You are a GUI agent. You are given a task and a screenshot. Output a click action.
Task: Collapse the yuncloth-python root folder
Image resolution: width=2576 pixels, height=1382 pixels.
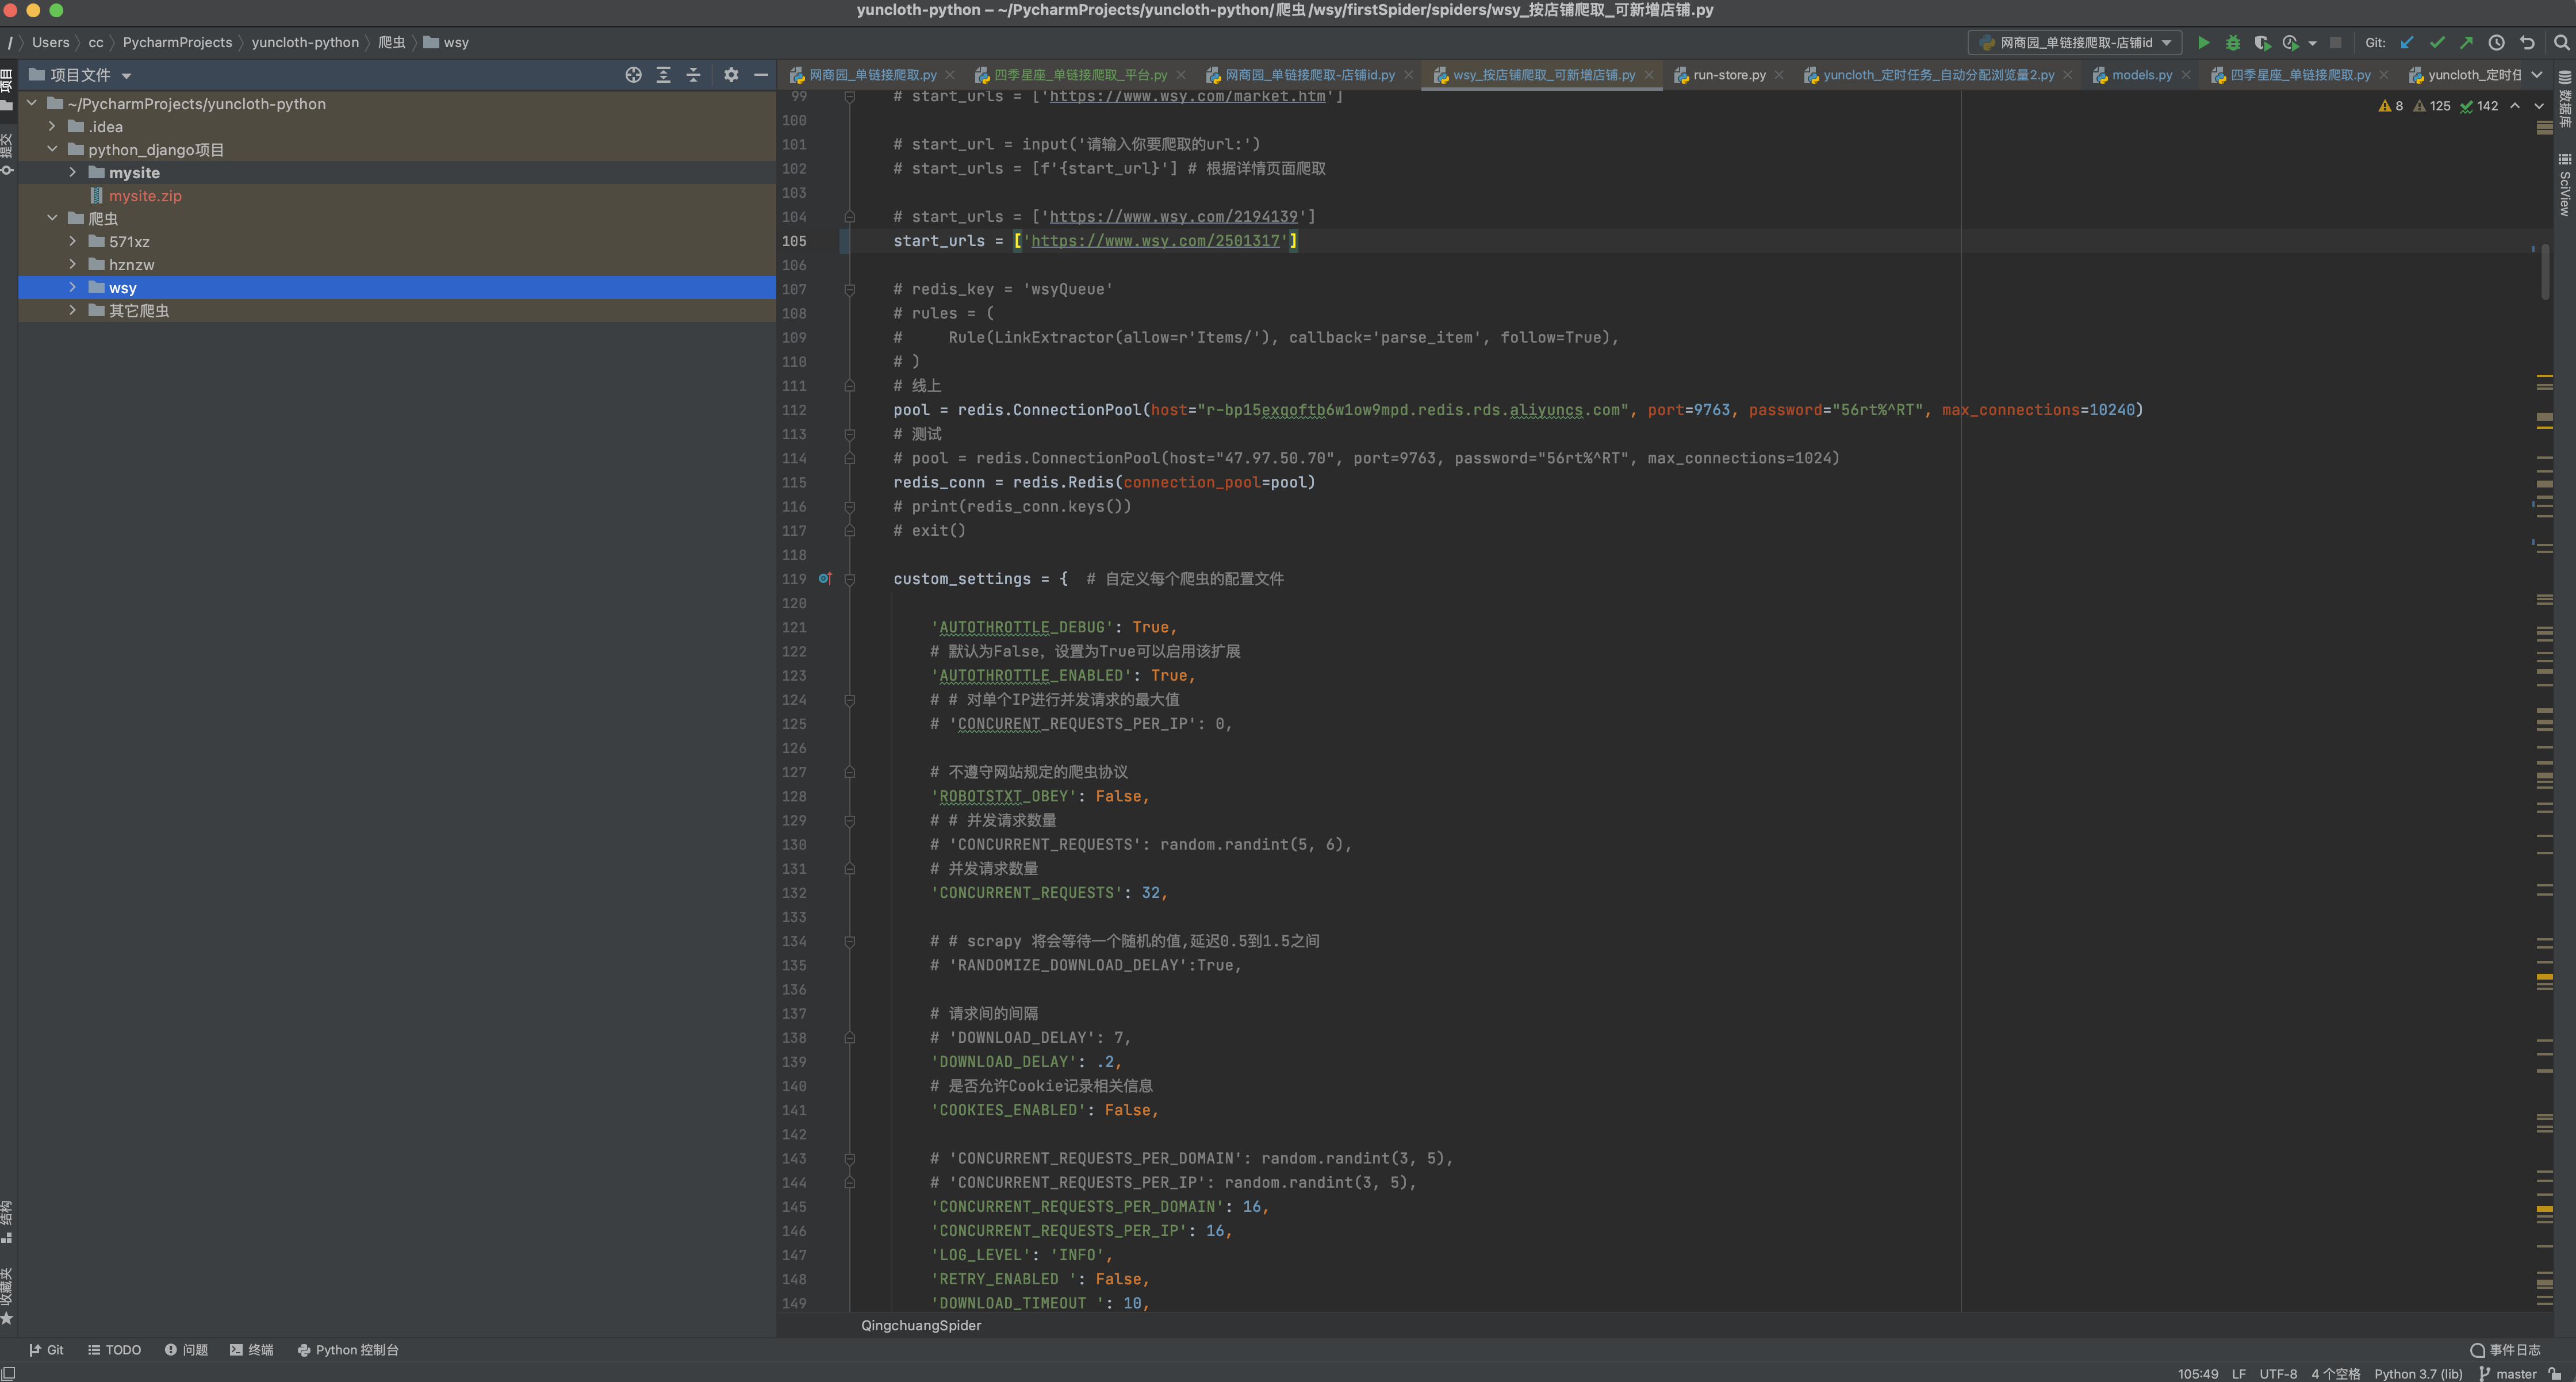[32, 104]
